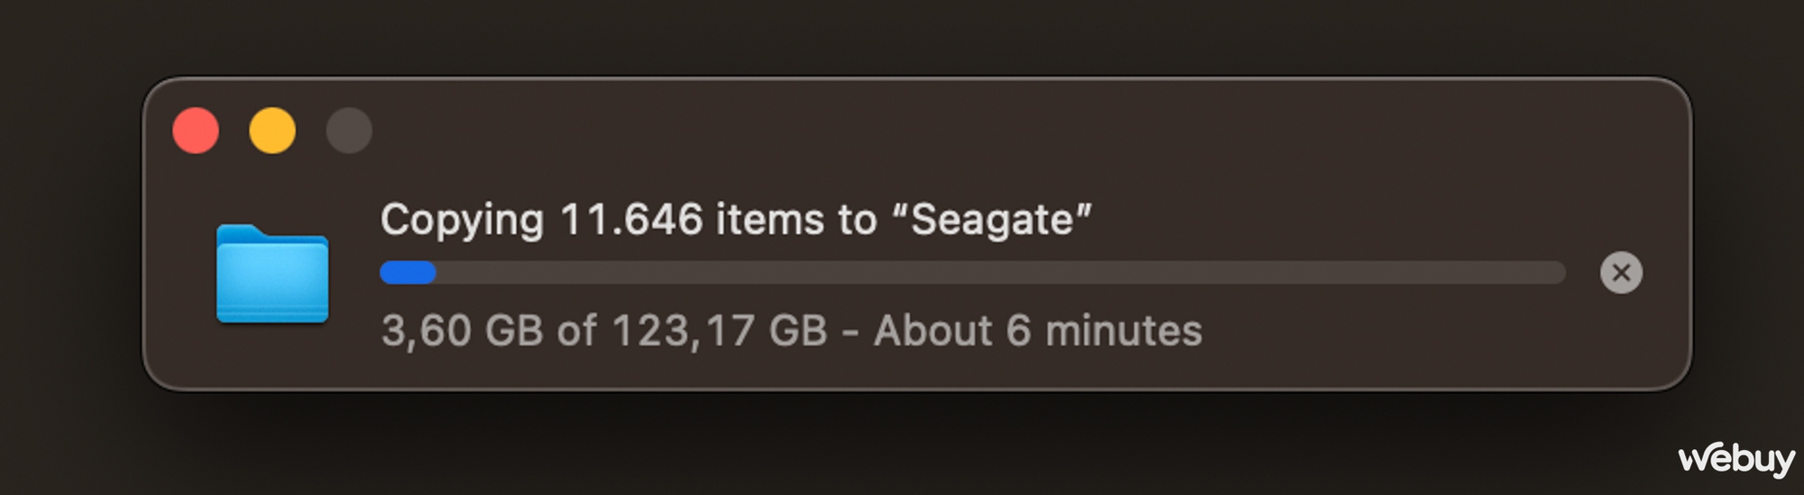This screenshot has height=495, width=1804.
Task: Click the blue filled part of progress bar
Action: tap(408, 272)
